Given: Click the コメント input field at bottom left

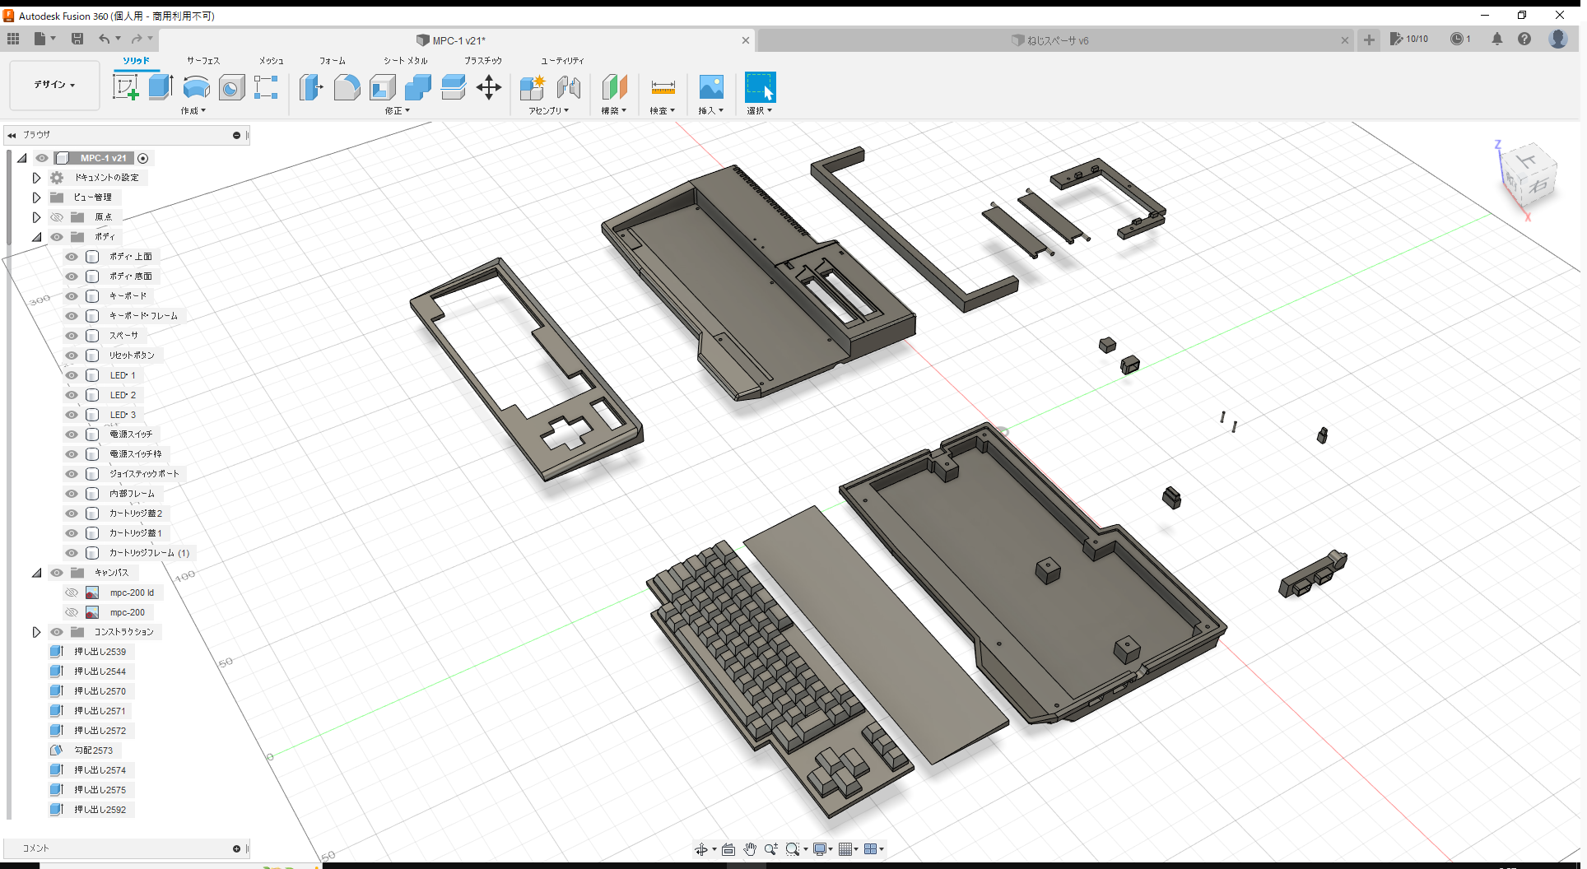Looking at the screenshot, I should click(123, 848).
